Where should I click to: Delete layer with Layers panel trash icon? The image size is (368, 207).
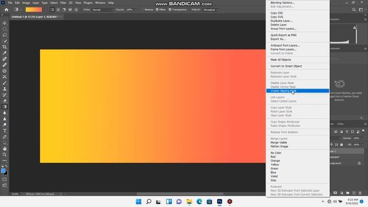(361, 193)
